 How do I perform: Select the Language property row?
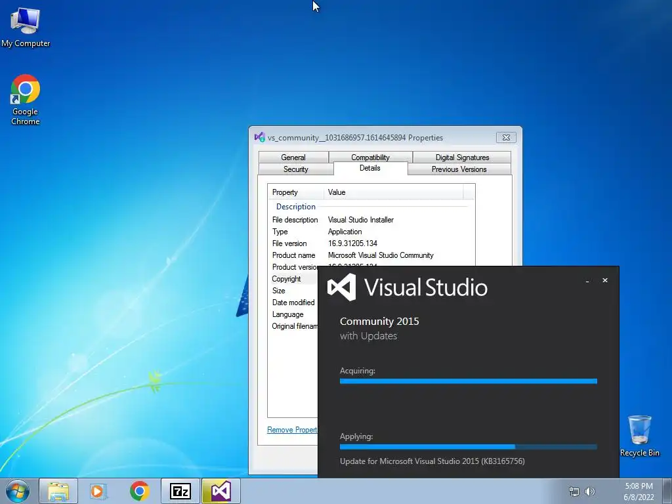(x=293, y=314)
